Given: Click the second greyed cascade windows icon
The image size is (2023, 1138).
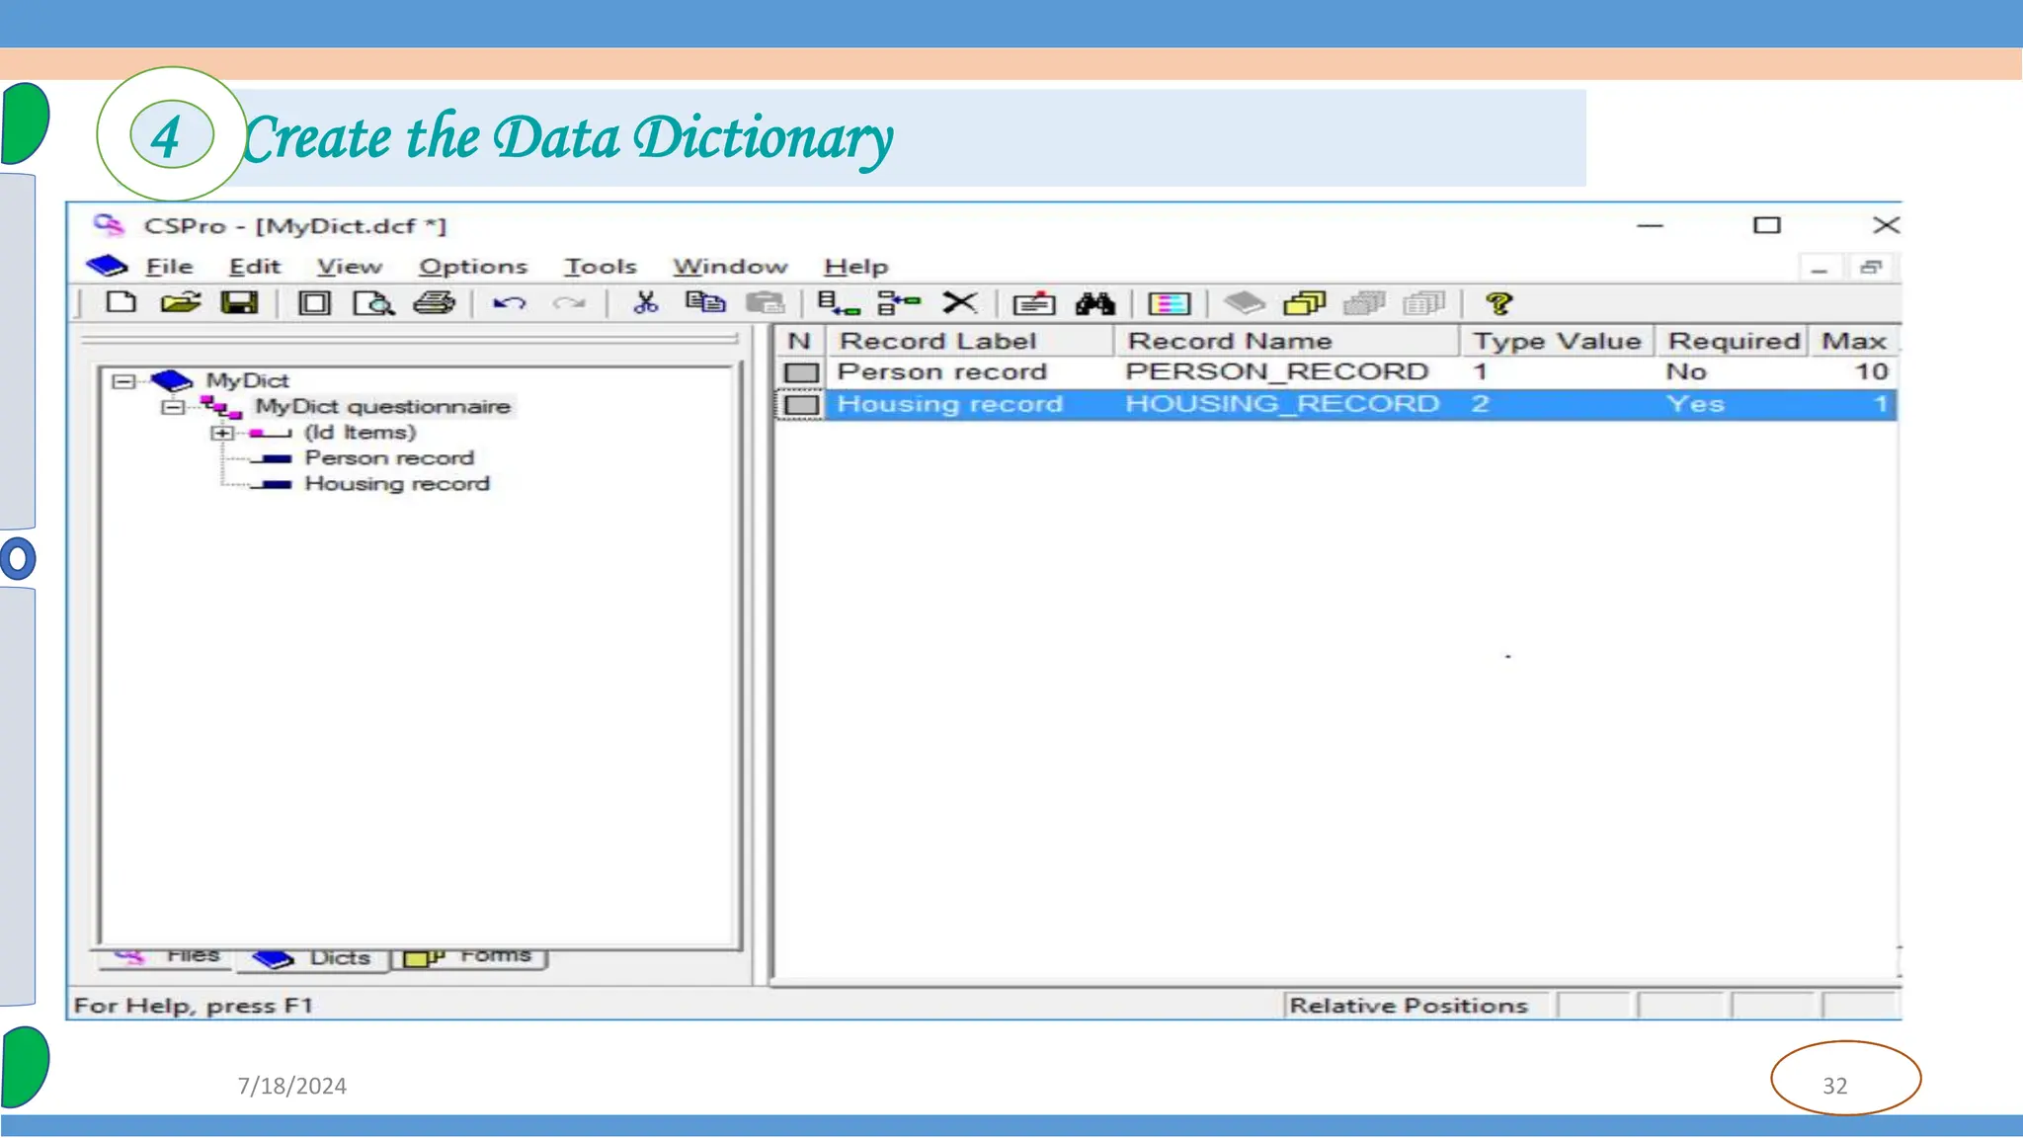Looking at the screenshot, I should [1423, 303].
